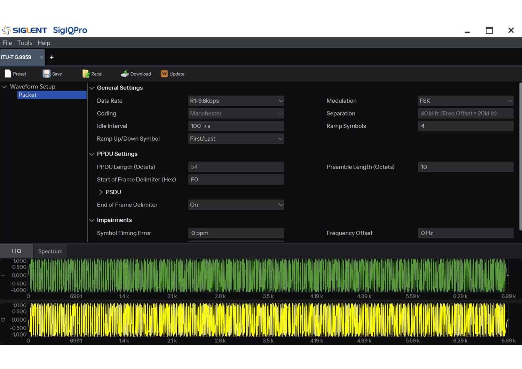Image resolution: width=522 pixels, height=369 pixels.
Task: Click the Download to instrument icon
Action: (125, 74)
